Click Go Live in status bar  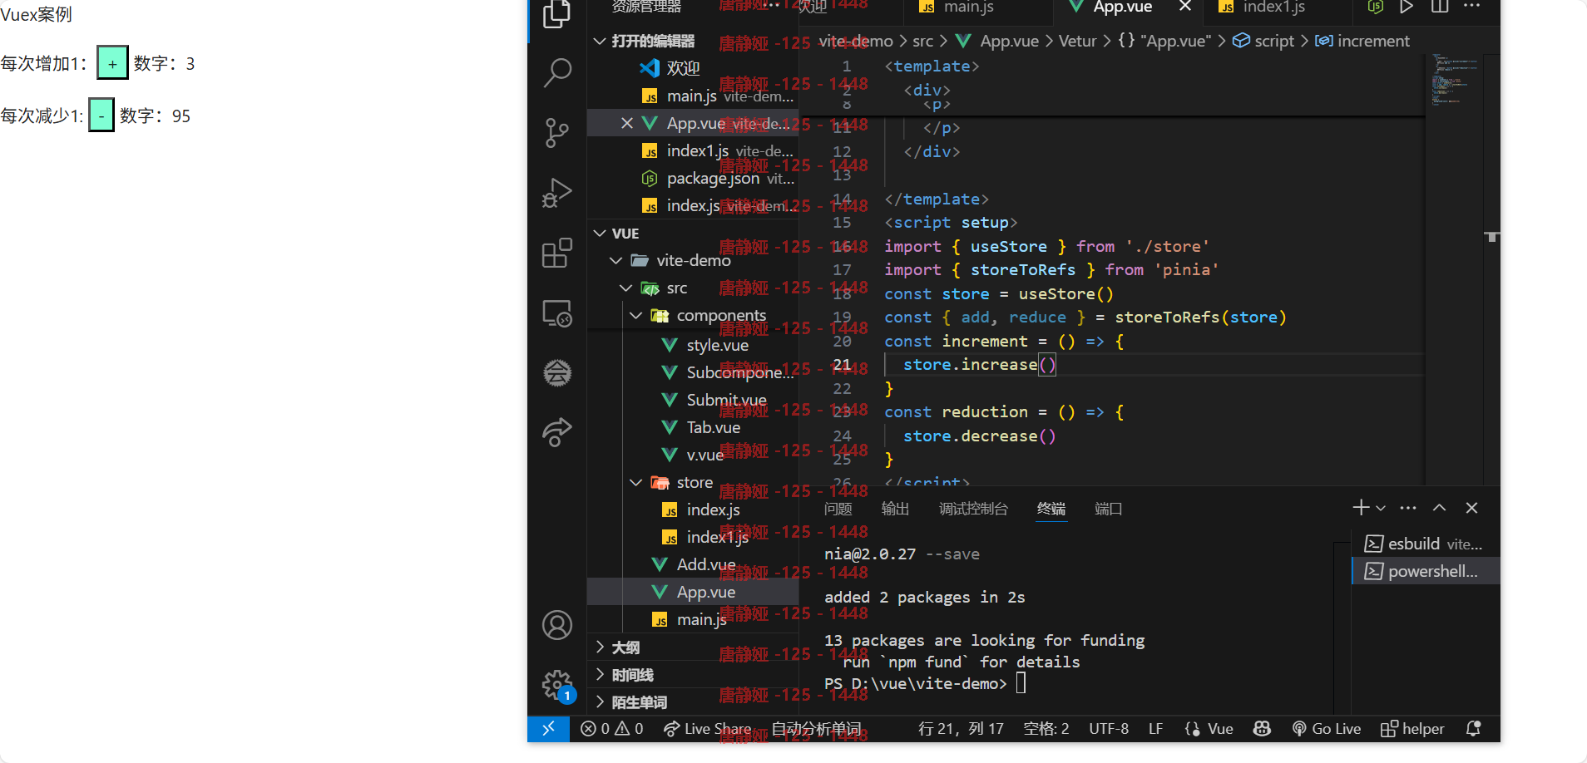(1327, 729)
